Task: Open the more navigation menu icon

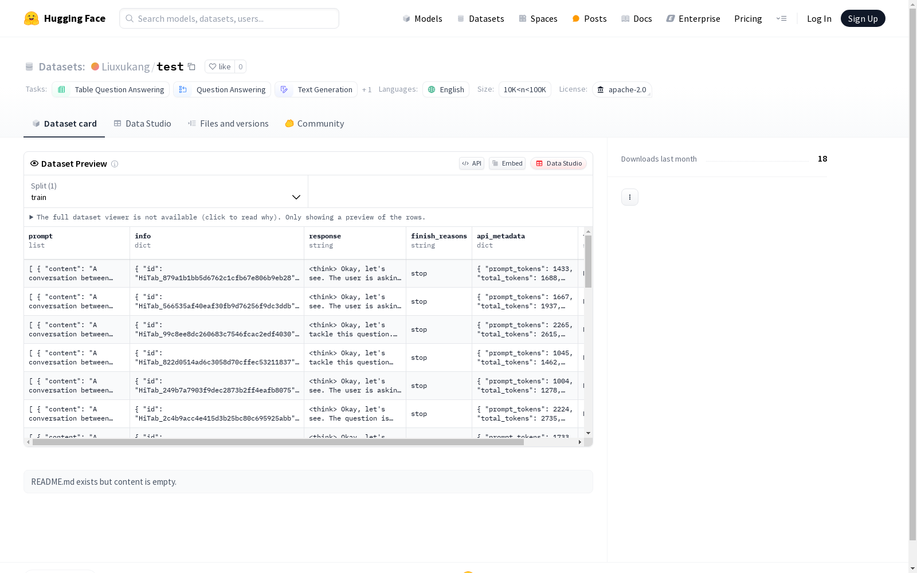Action: coord(781,18)
